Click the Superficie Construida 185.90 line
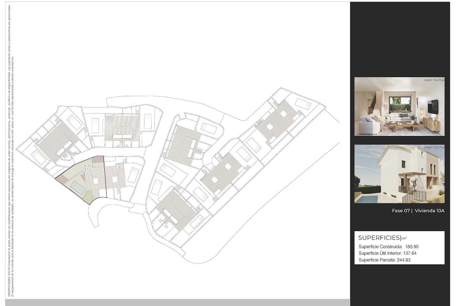 pyautogui.click(x=388, y=247)
